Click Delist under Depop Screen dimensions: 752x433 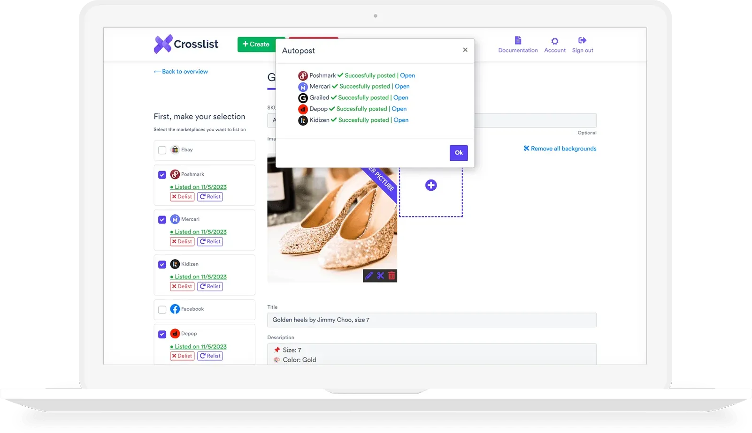pos(182,356)
